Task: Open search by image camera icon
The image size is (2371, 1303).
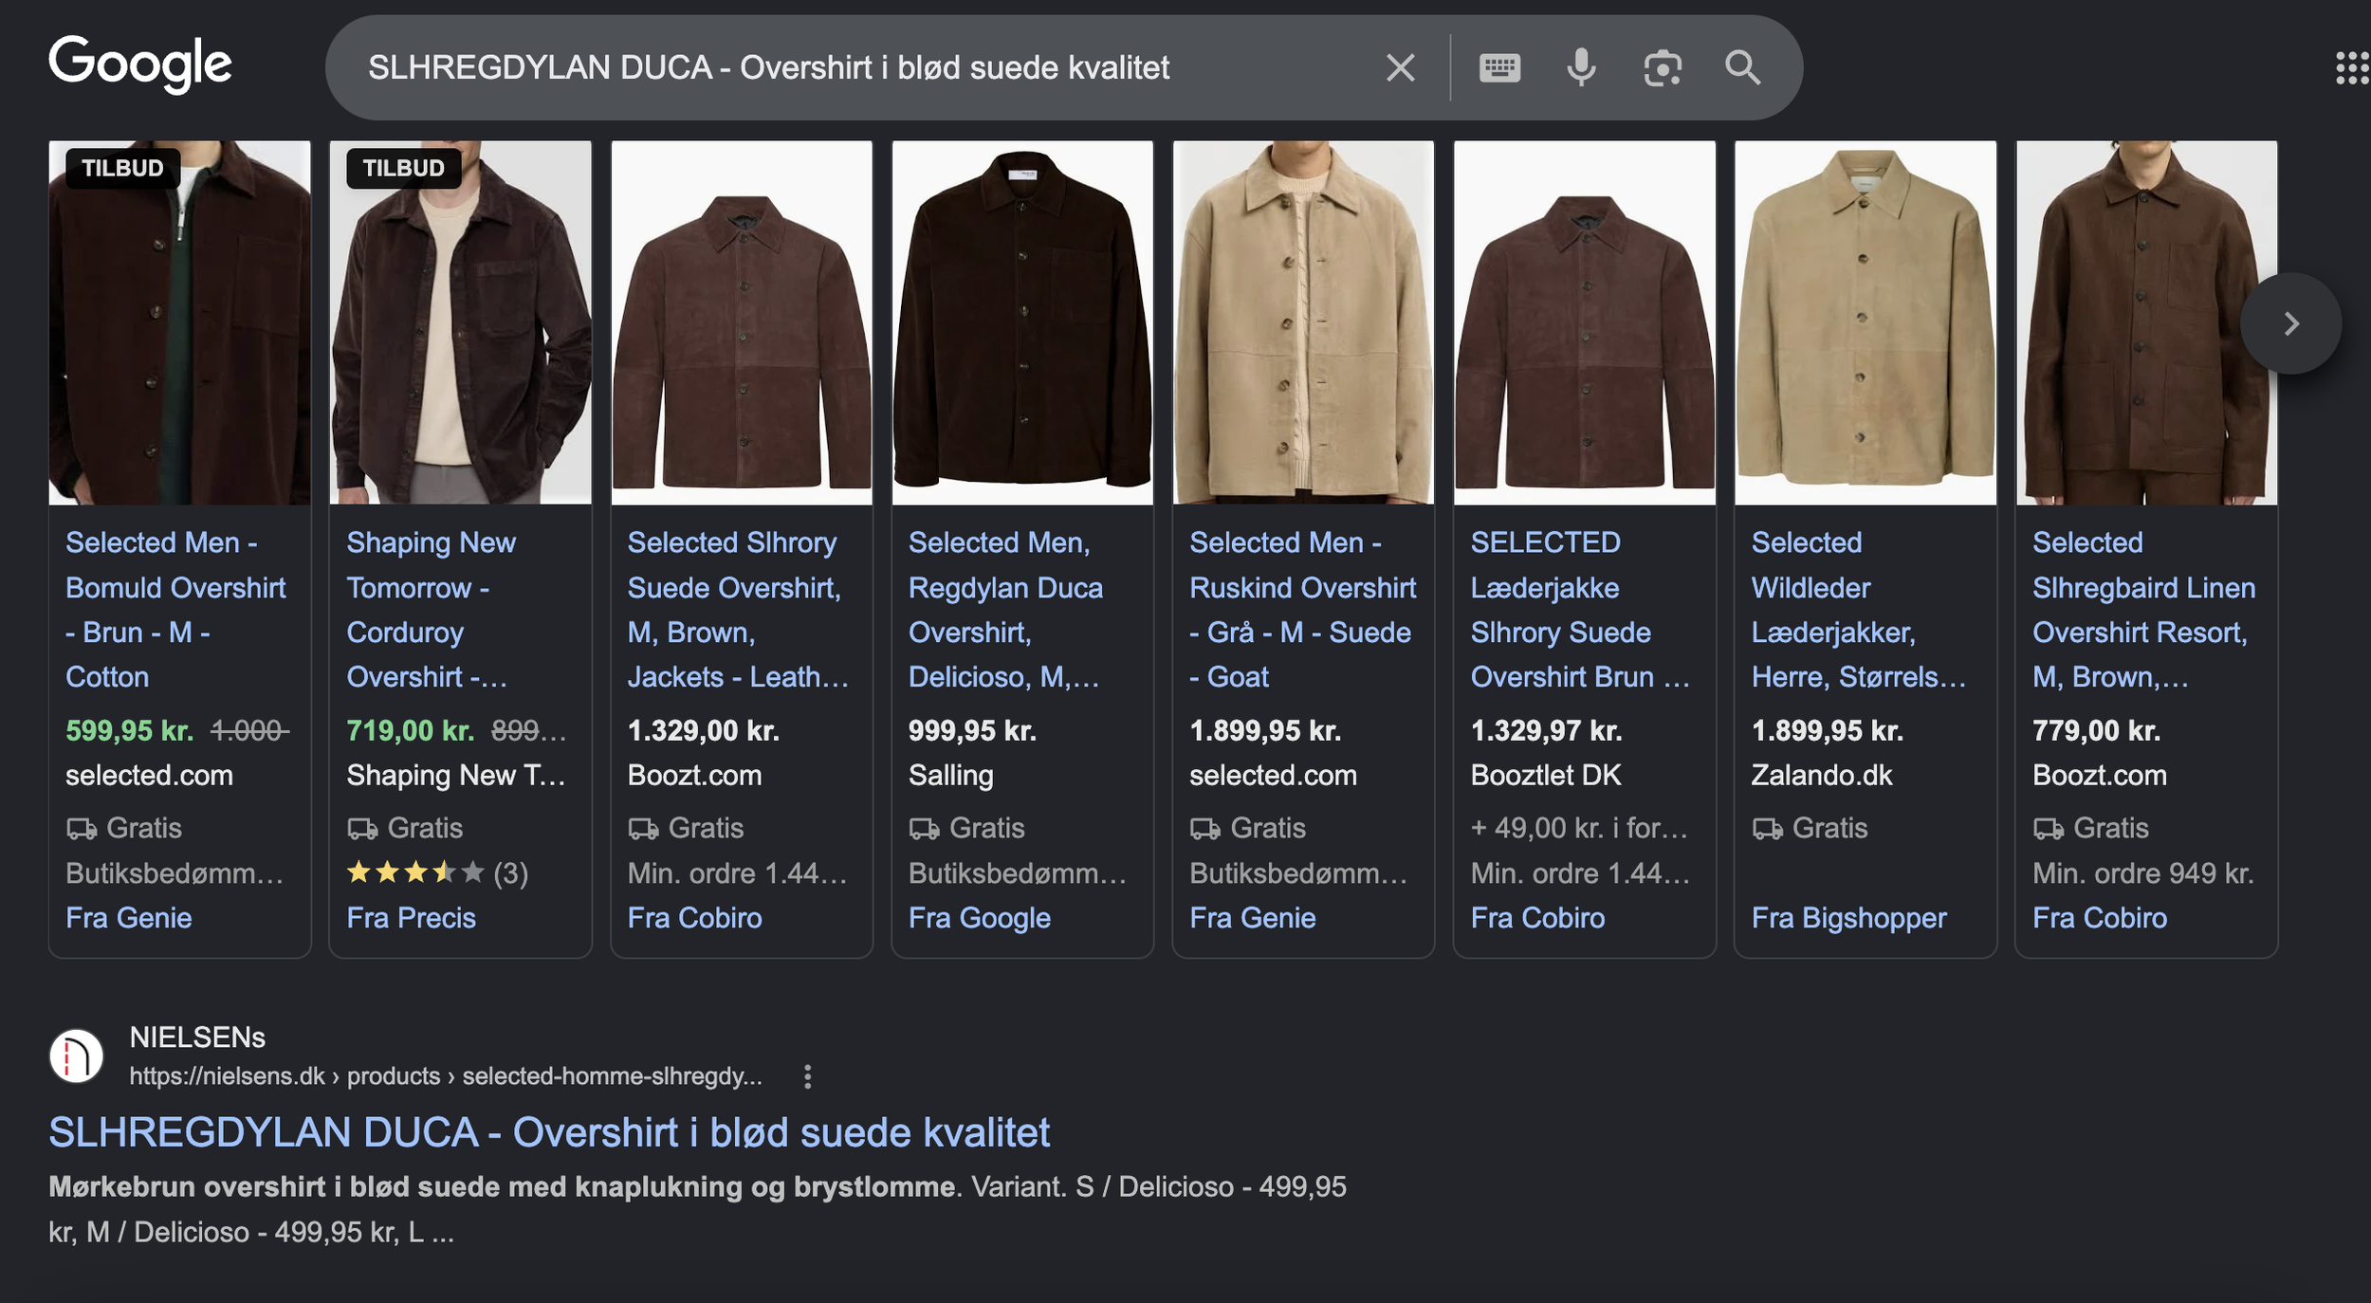Action: tap(1663, 67)
